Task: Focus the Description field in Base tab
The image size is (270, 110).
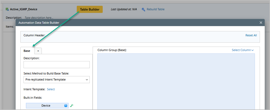Action: 57,65
